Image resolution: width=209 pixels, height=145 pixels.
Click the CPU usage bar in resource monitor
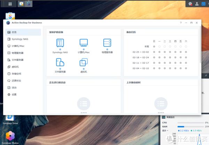coord(191,122)
